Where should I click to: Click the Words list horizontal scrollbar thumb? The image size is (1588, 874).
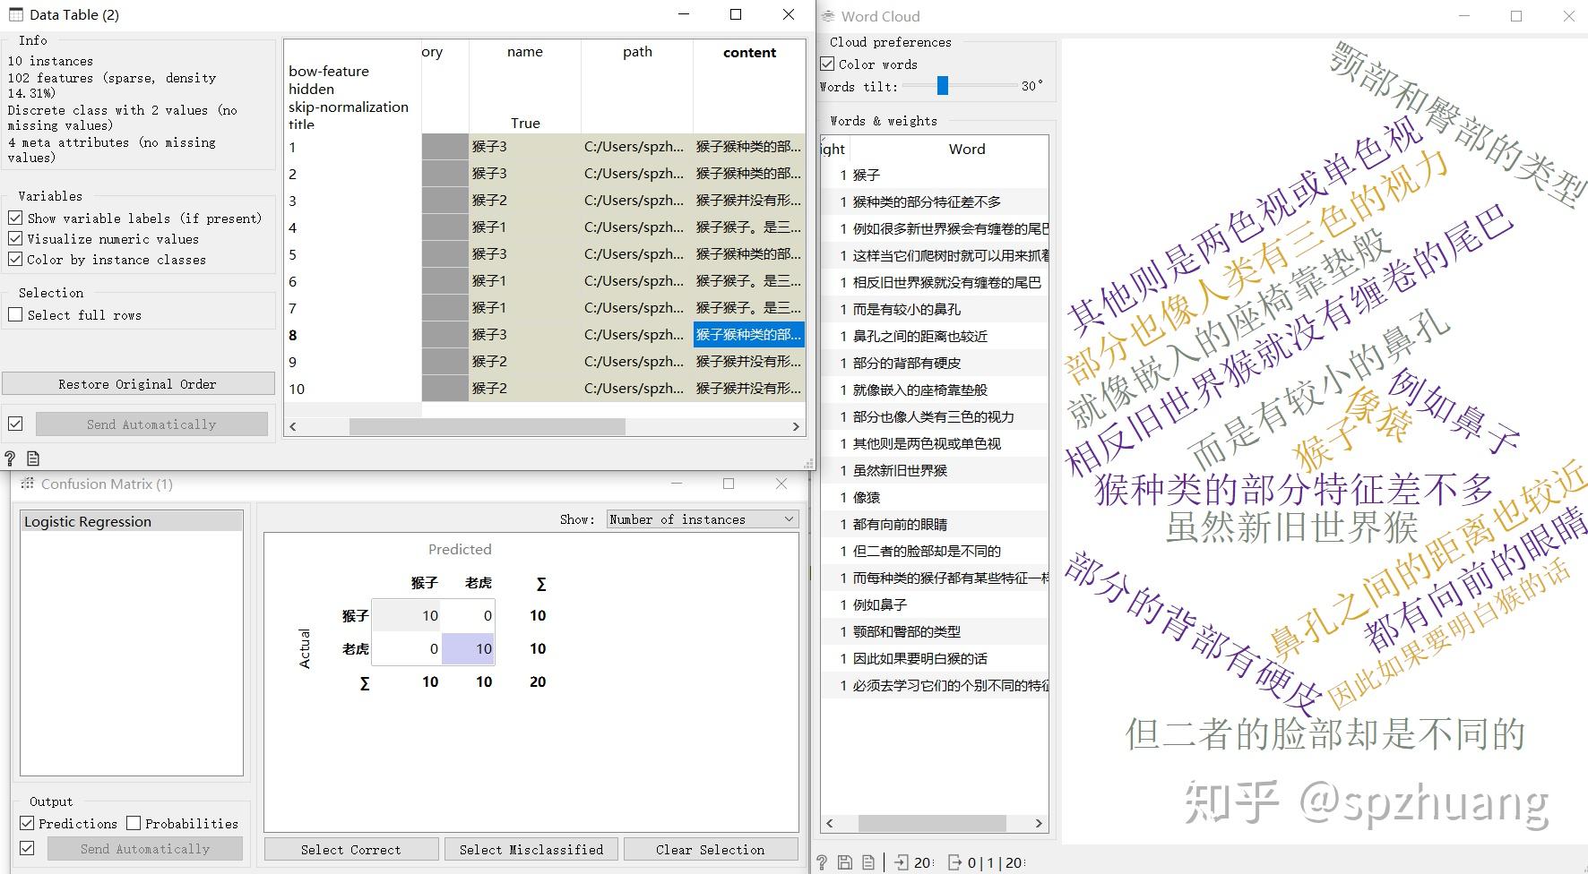932,823
